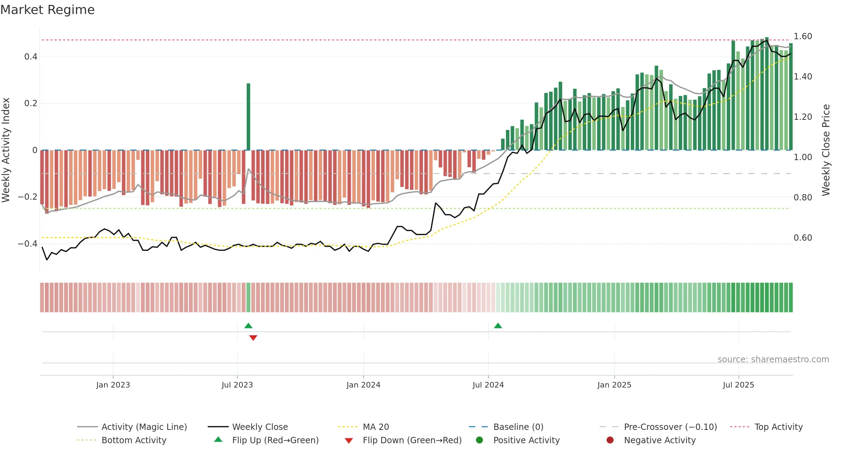Toggle the Top Activity legend entry
Viewport: 841px width, 473px height.
coord(766,427)
